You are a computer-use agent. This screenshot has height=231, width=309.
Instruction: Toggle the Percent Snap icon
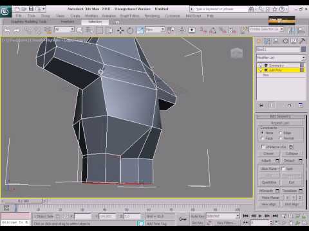223,30
